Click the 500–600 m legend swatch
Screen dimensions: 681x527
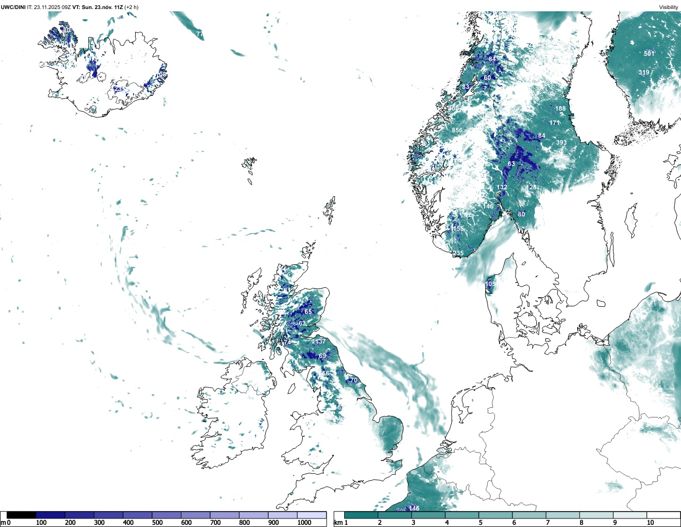[167, 515]
